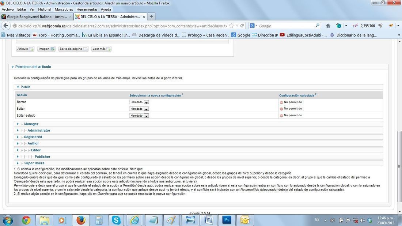402x226 pixels.
Task: Open the Archivo menu
Action: point(8,10)
